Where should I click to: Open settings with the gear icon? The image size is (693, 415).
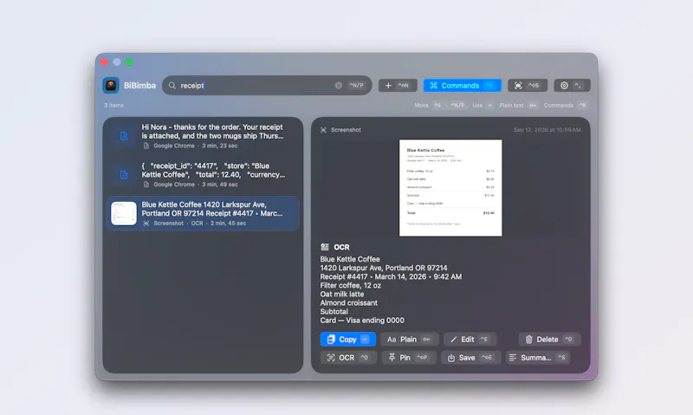pyautogui.click(x=572, y=85)
